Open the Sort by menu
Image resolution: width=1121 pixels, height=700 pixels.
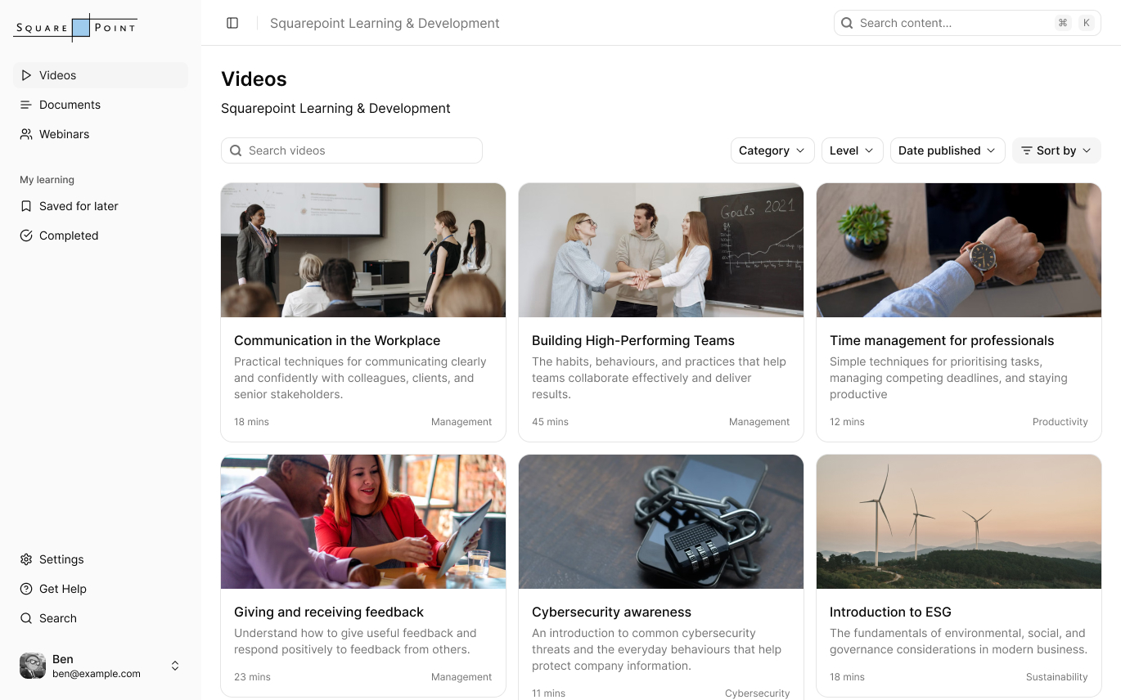1056,150
